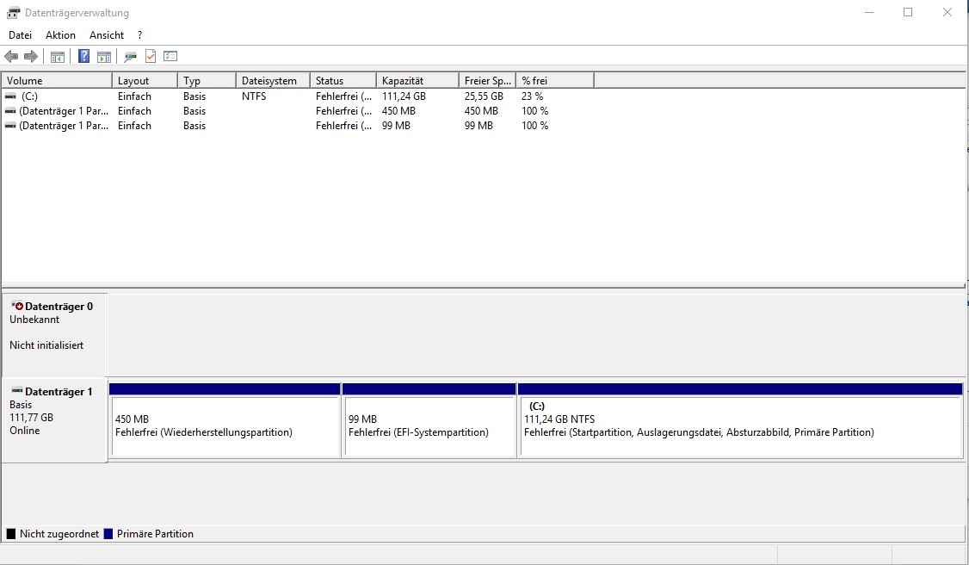This screenshot has height=565, width=969.
Task: Toggle the console tree pane icon
Action: 58,57
